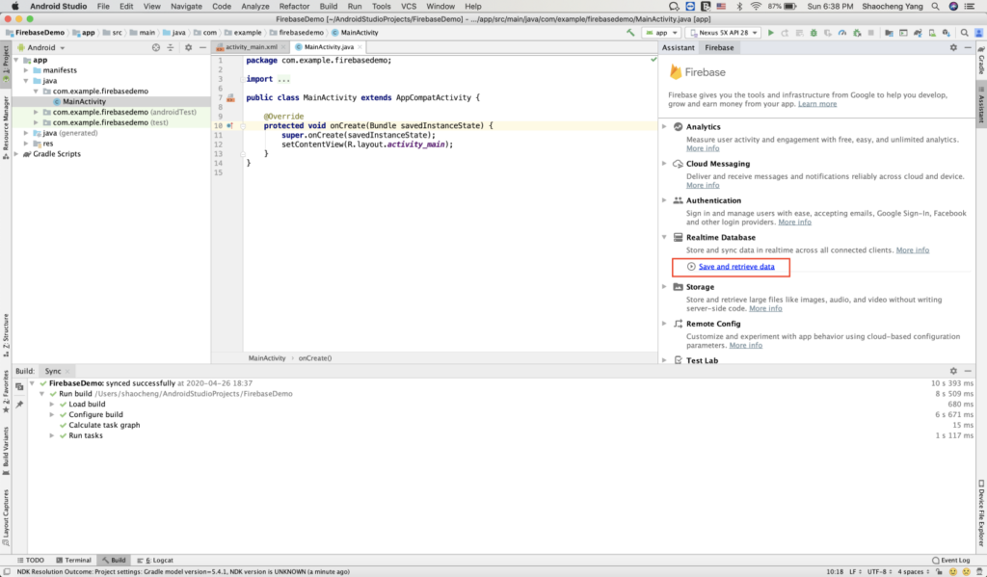Toggle the Logcat tool window
Image resolution: width=987 pixels, height=577 pixels.
coord(155,560)
